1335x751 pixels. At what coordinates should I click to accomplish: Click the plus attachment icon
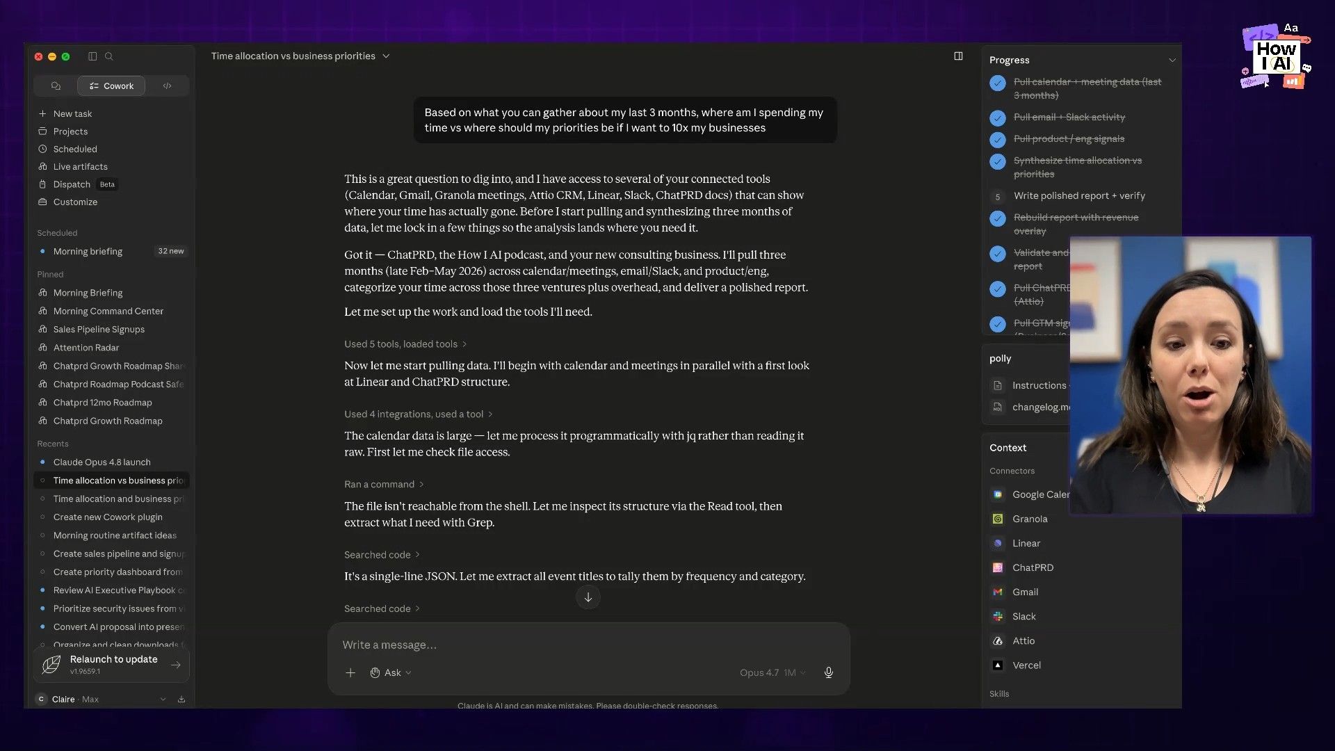click(x=350, y=673)
